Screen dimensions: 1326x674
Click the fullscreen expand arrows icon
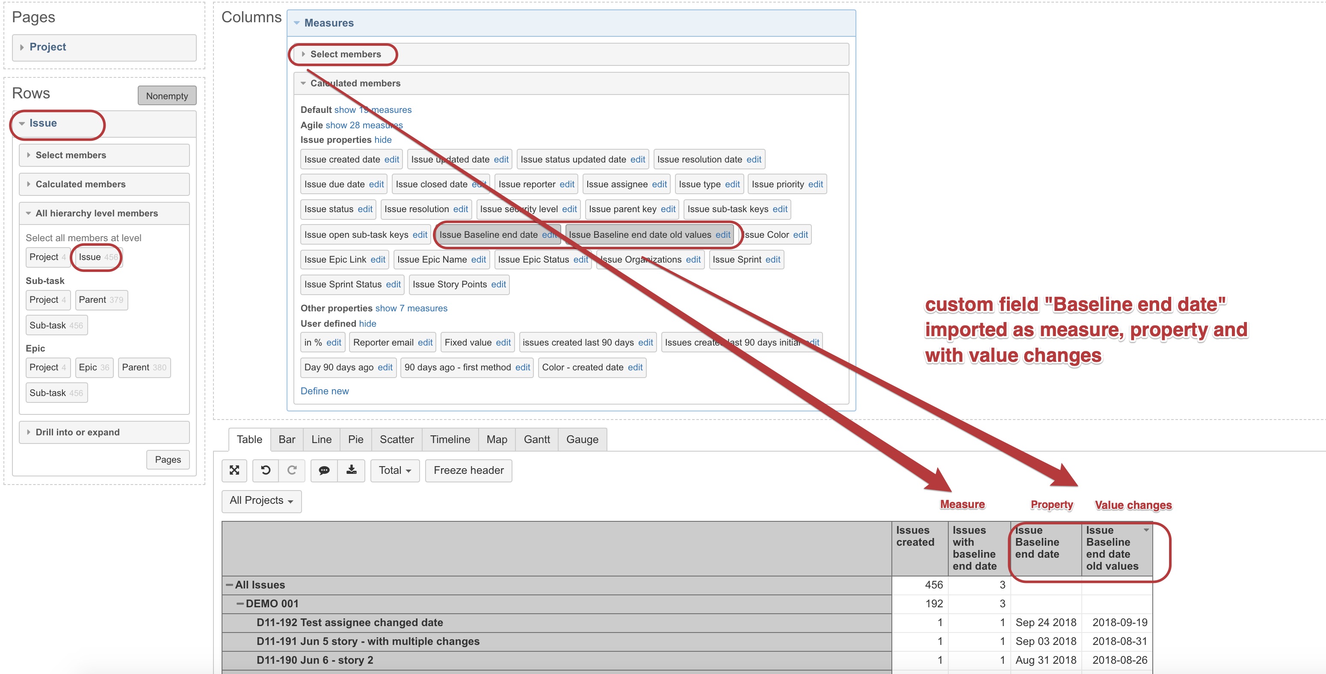(x=234, y=470)
